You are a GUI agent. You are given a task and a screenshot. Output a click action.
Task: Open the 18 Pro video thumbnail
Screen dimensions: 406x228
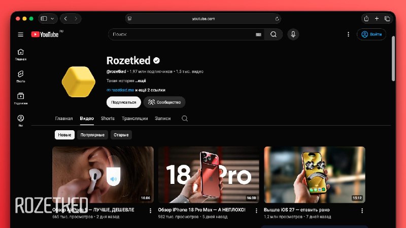coord(209,175)
